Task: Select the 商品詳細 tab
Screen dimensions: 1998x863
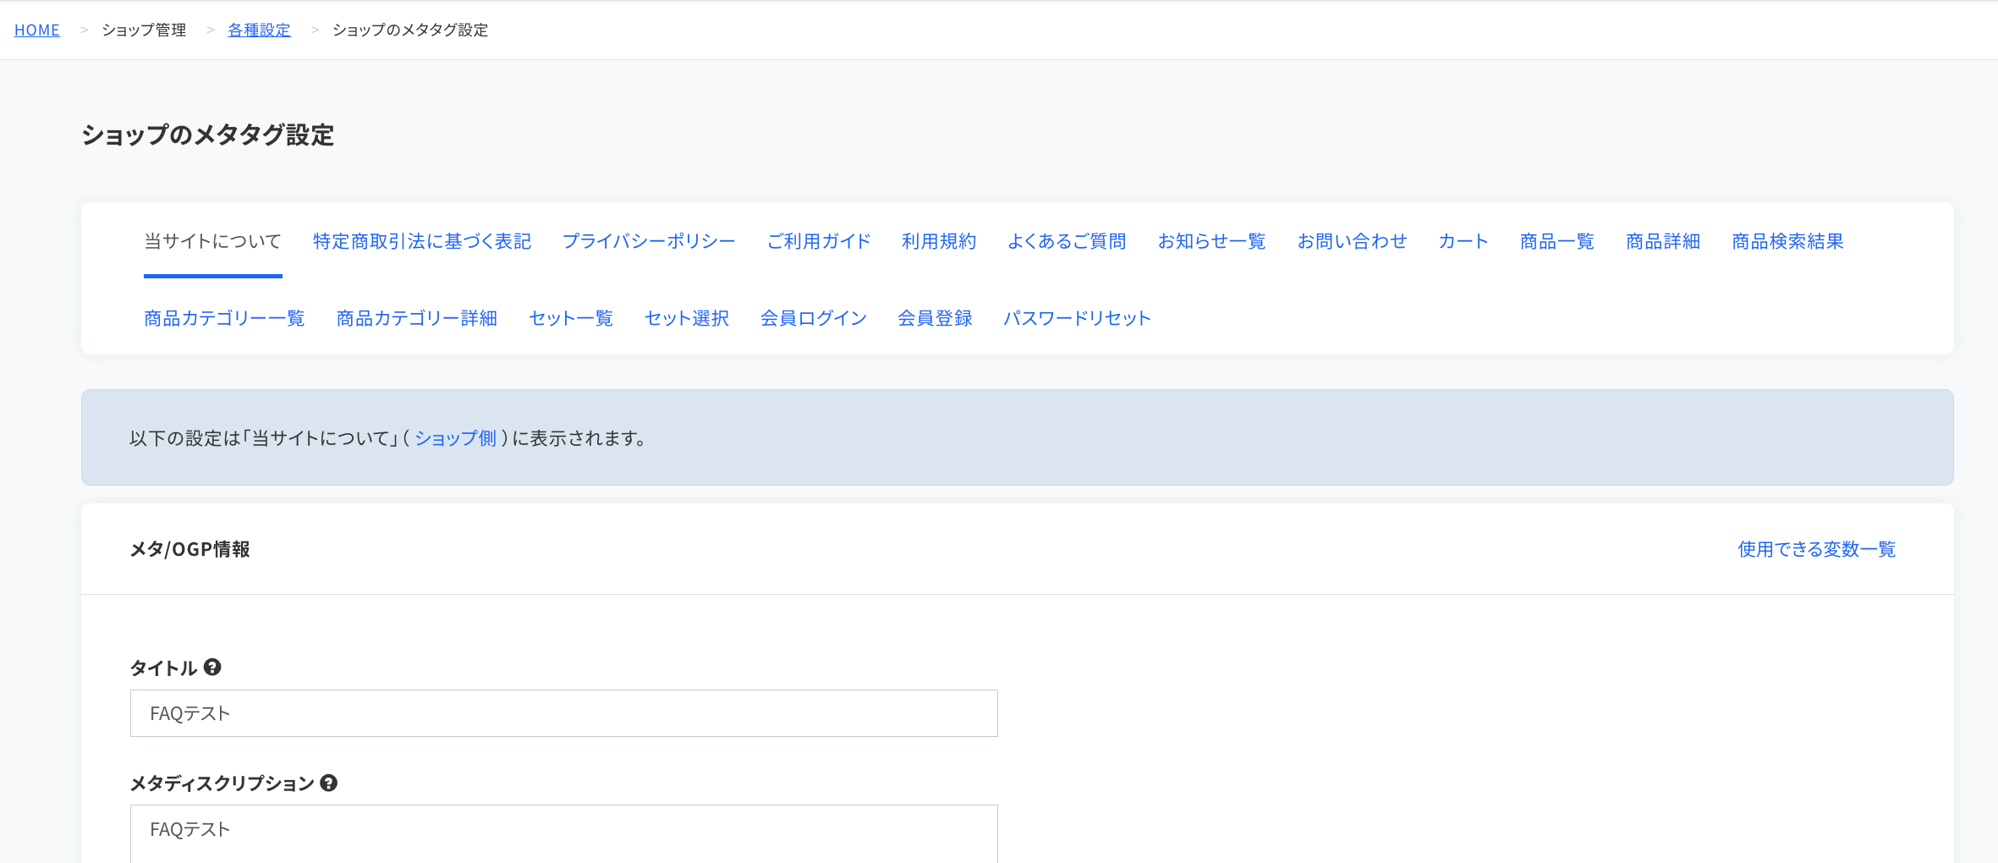Action: pos(1663,241)
